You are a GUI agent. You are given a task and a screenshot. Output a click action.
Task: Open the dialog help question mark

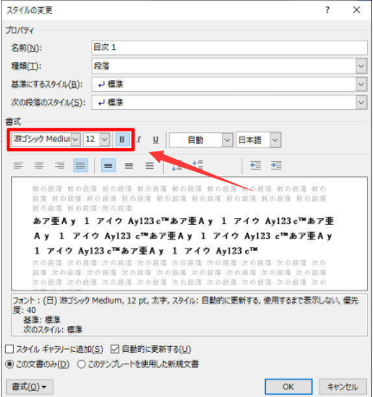pyautogui.click(x=327, y=10)
